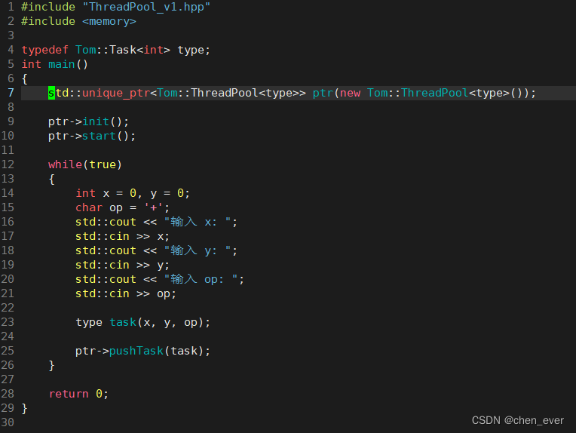Viewport: 576px width, 433px height.
Task: Click the typedef keyword on line 4
Action: click(x=44, y=50)
